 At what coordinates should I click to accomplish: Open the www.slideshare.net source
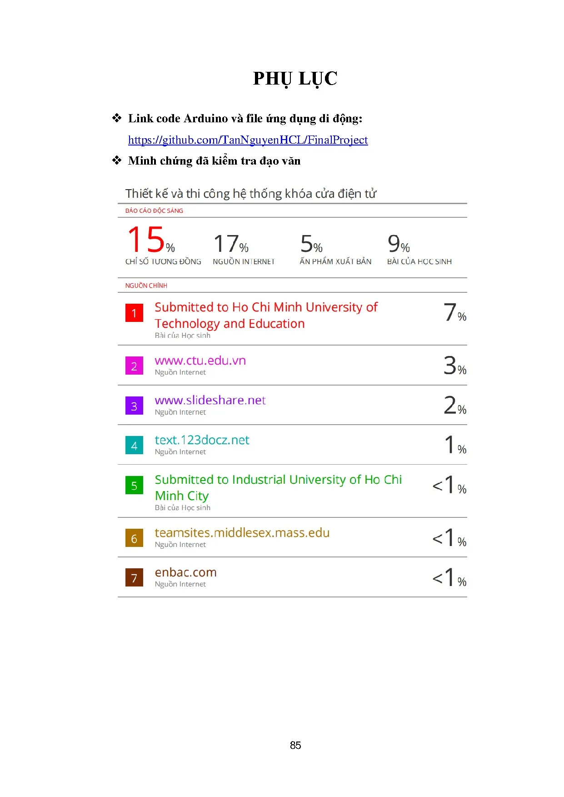point(210,400)
